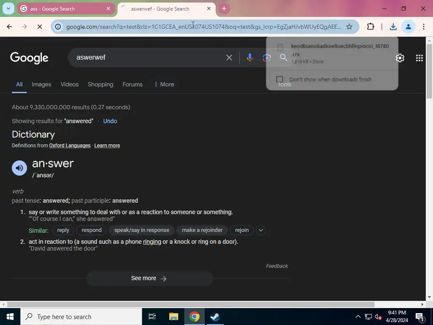Open the Chrome three-dot menu
This screenshot has height=325, width=433.
point(424,27)
